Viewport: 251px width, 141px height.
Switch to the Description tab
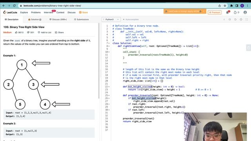click(x=11, y=19)
